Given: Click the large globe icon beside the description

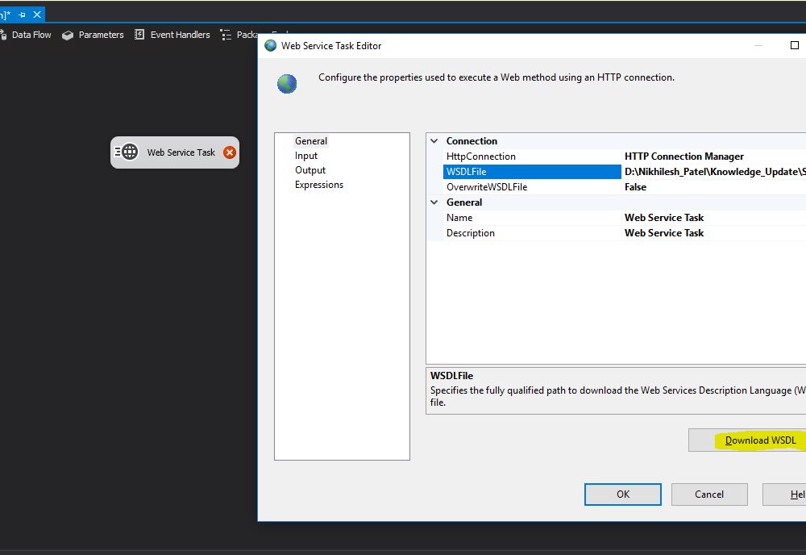Looking at the screenshot, I should tap(287, 83).
